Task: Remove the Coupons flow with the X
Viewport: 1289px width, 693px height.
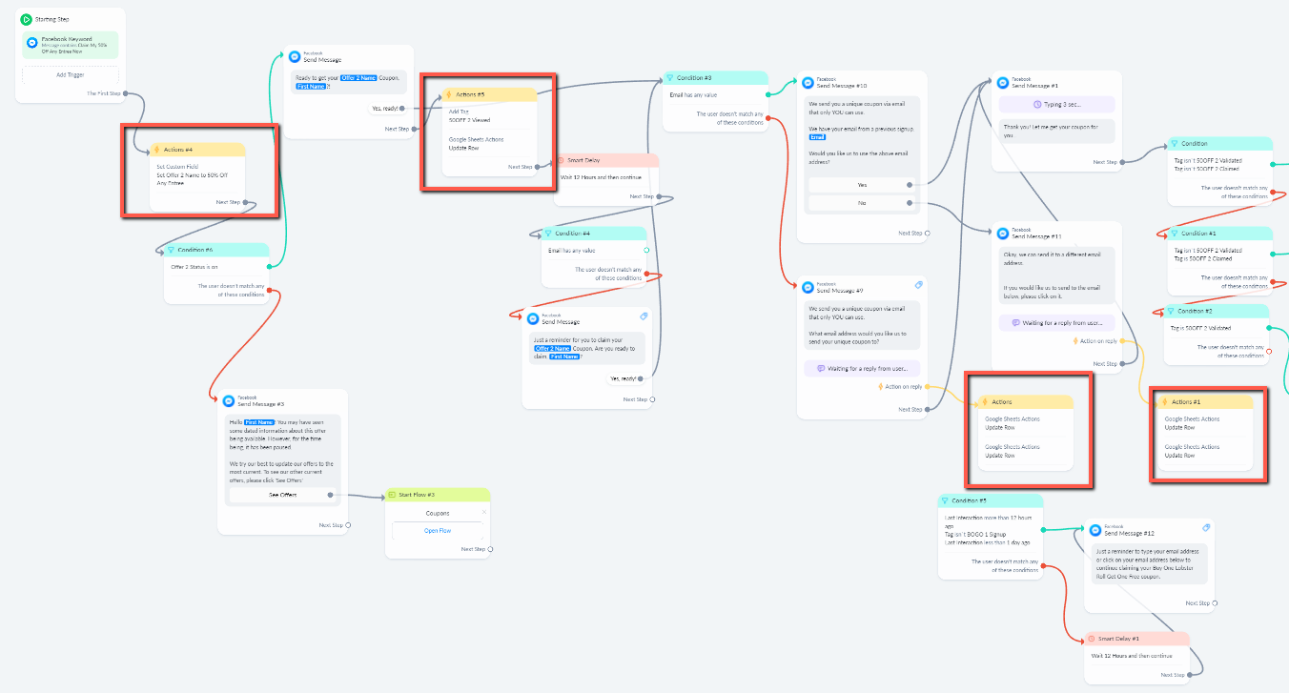Action: [x=483, y=513]
